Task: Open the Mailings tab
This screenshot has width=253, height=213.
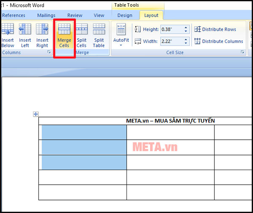Action: click(46, 16)
